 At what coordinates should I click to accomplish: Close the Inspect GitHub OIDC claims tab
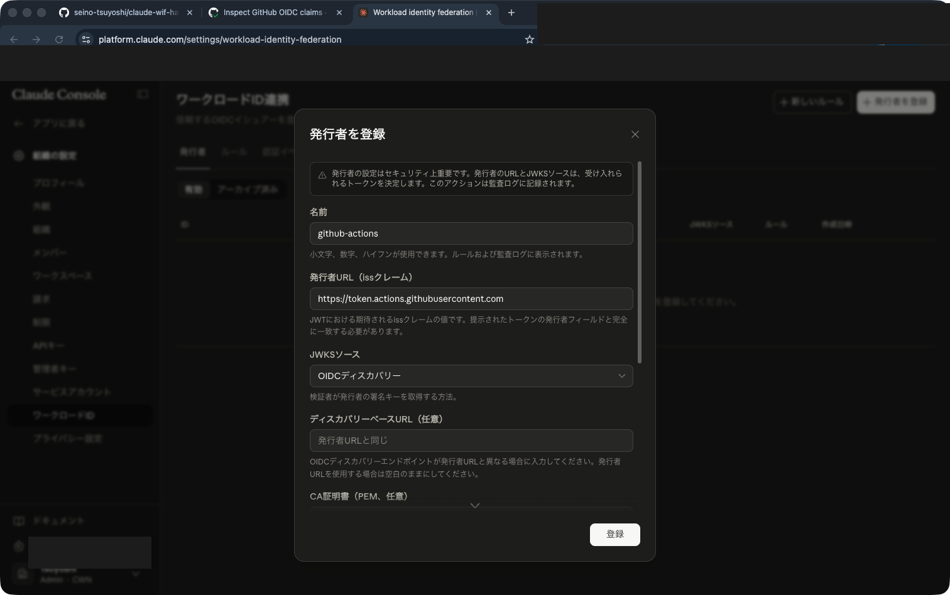tap(340, 13)
